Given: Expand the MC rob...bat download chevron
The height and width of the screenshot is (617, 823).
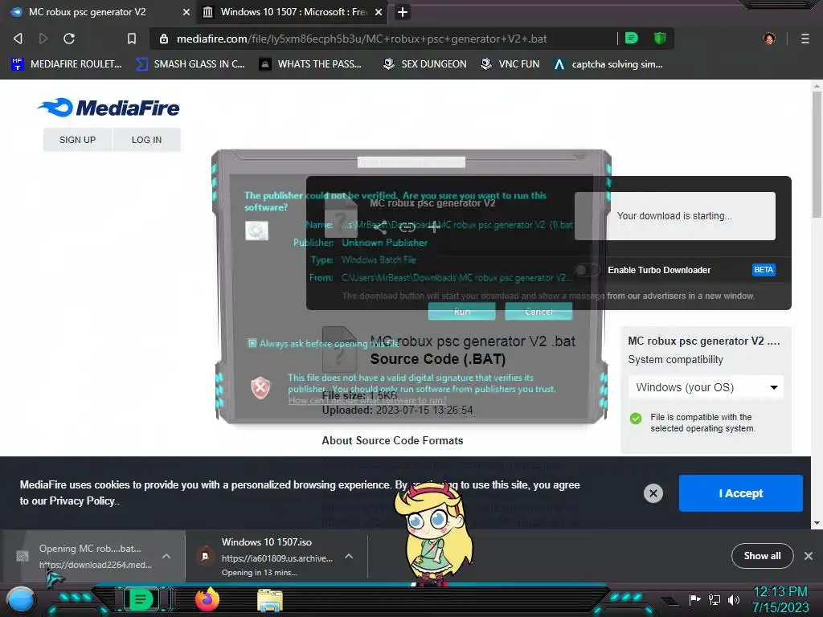Looking at the screenshot, I should tap(166, 556).
